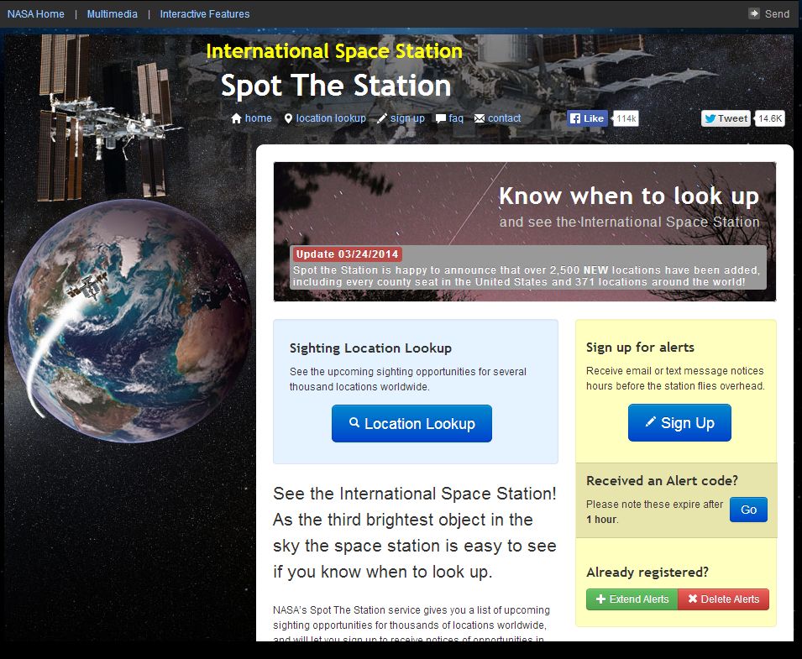Click the pencil icon beside sign up
Screen dimensions: 802x659
(382, 118)
